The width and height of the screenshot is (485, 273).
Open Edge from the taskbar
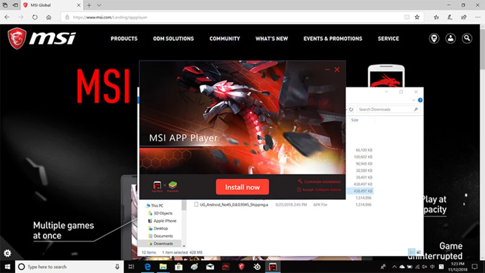147,267
